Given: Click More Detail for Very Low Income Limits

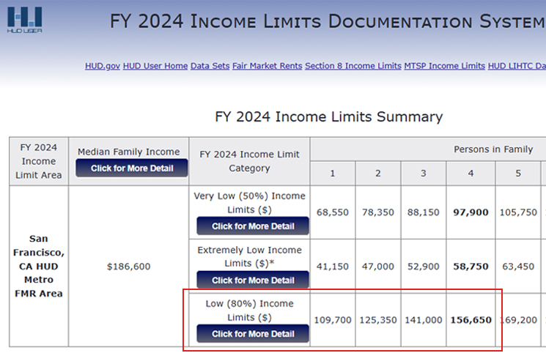Looking at the screenshot, I should point(253,226).
